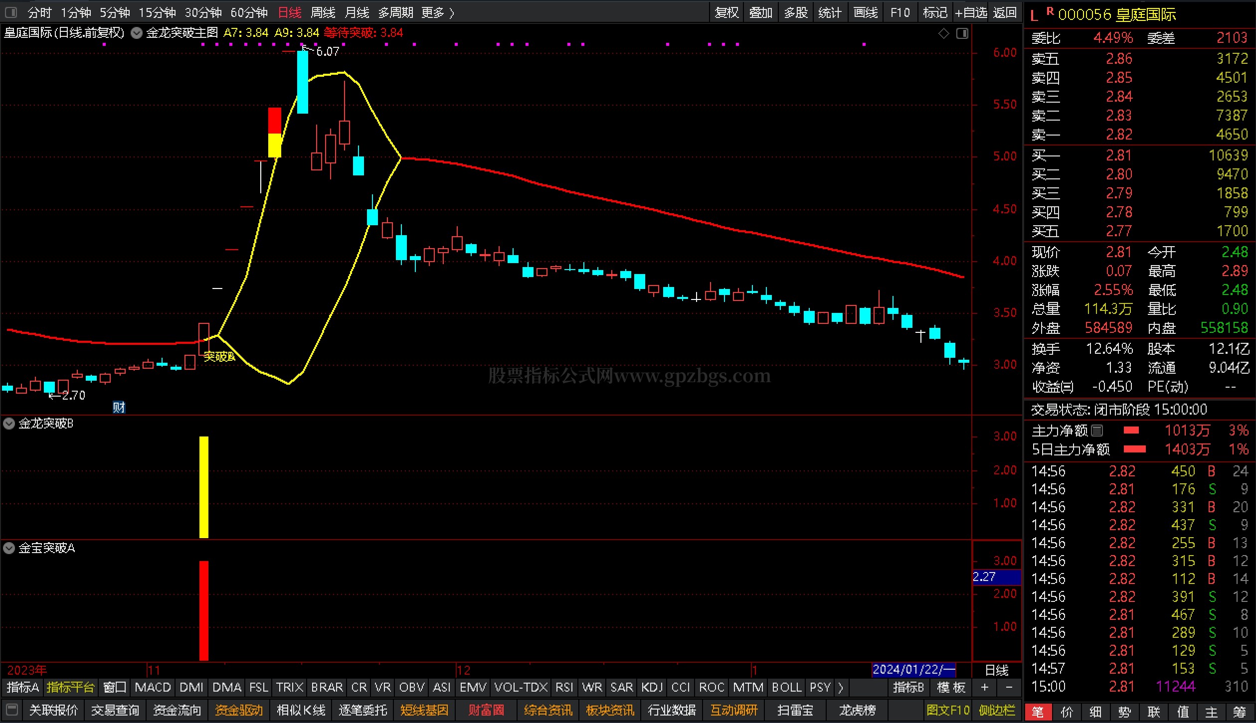Select the 15分钟 period
The height and width of the screenshot is (723, 1256).
coord(157,12)
